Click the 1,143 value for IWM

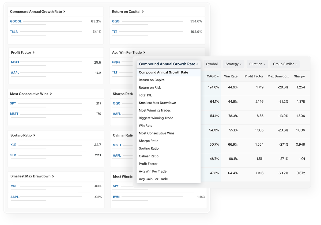click(201, 197)
